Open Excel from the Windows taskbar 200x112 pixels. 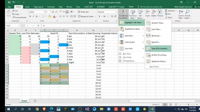click(152, 109)
